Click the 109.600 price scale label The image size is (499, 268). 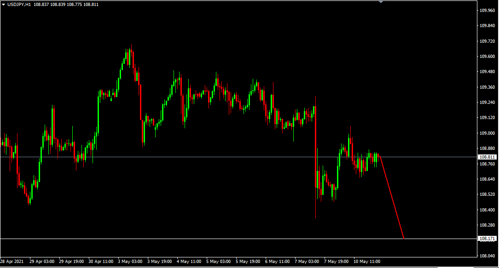click(487, 57)
